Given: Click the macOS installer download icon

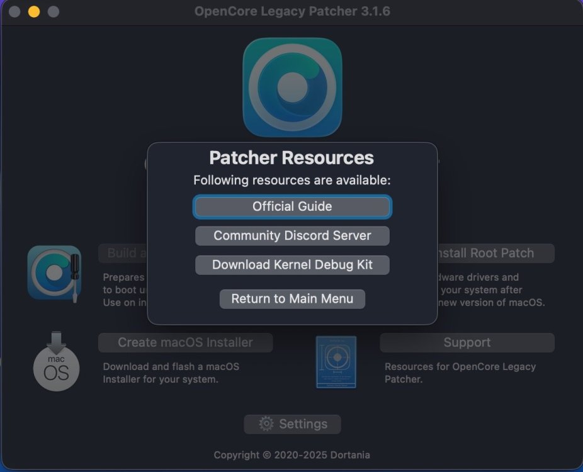Looking at the screenshot, I should 56,361.
